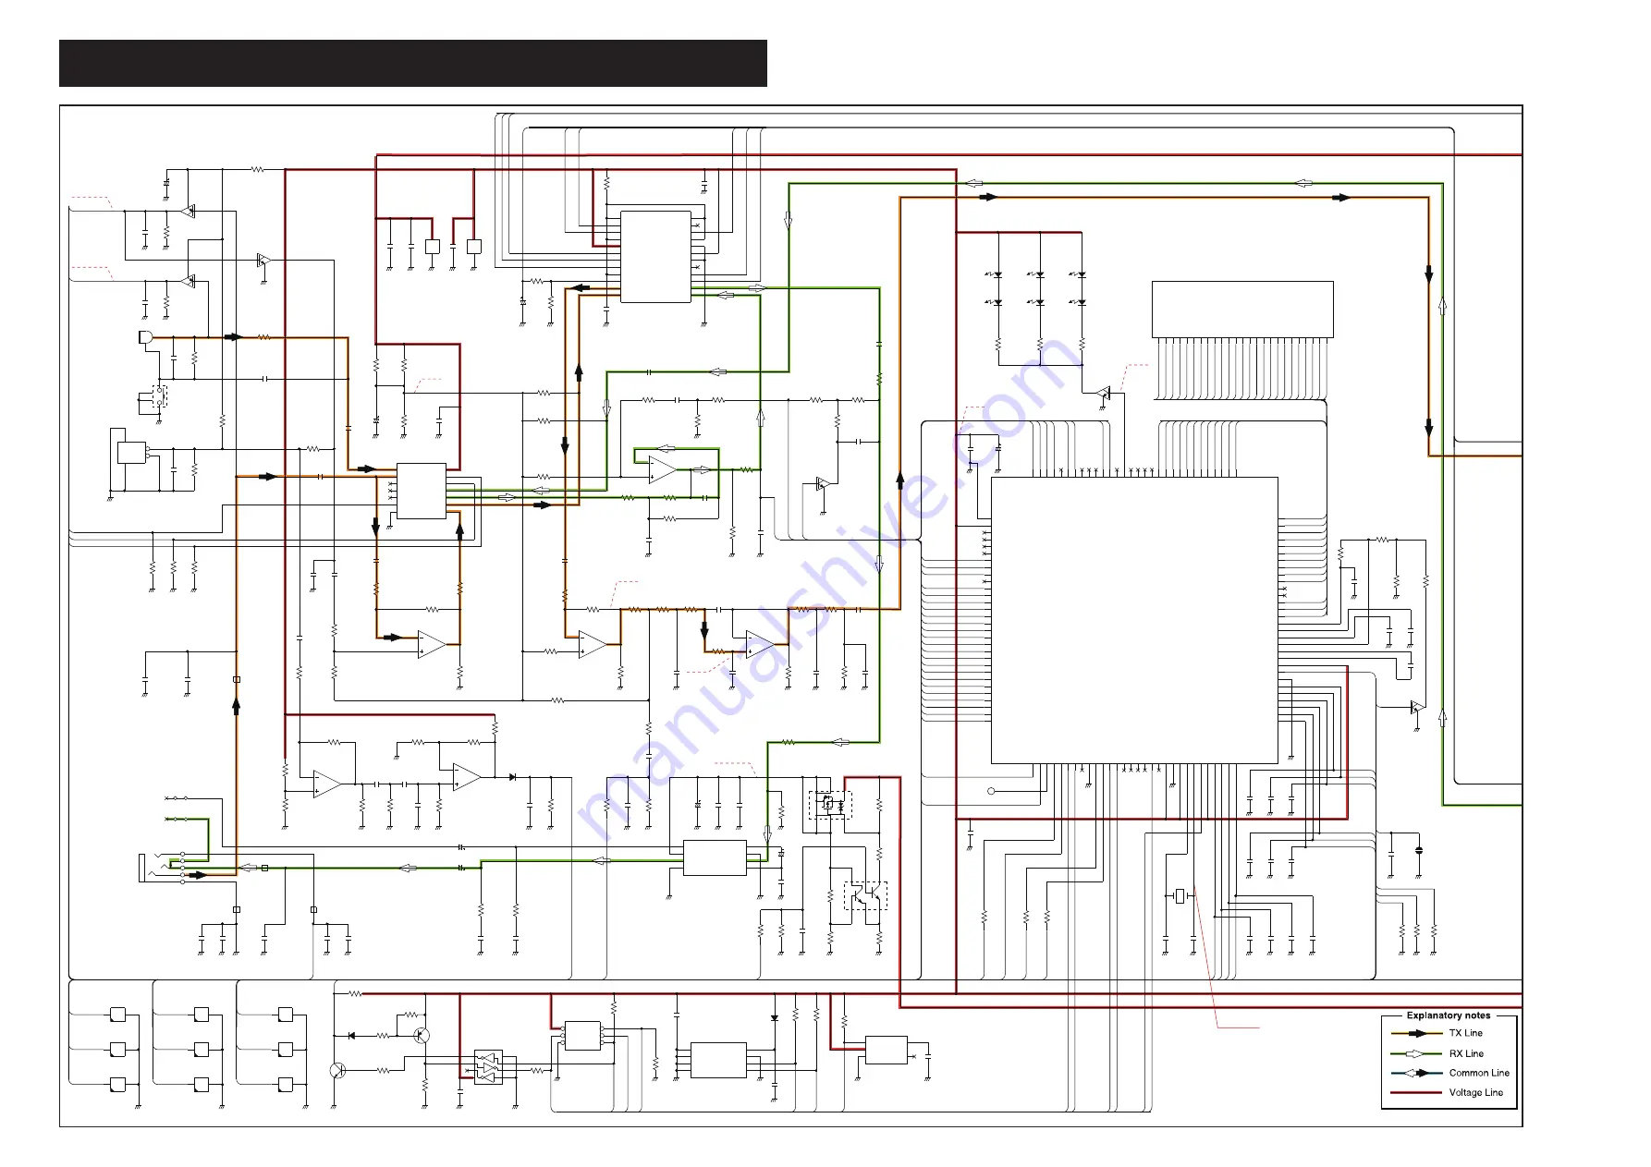Screen dimensions: 1651x1167
Task: Click the blue Common line sample in legend
Action: coord(1416,1073)
